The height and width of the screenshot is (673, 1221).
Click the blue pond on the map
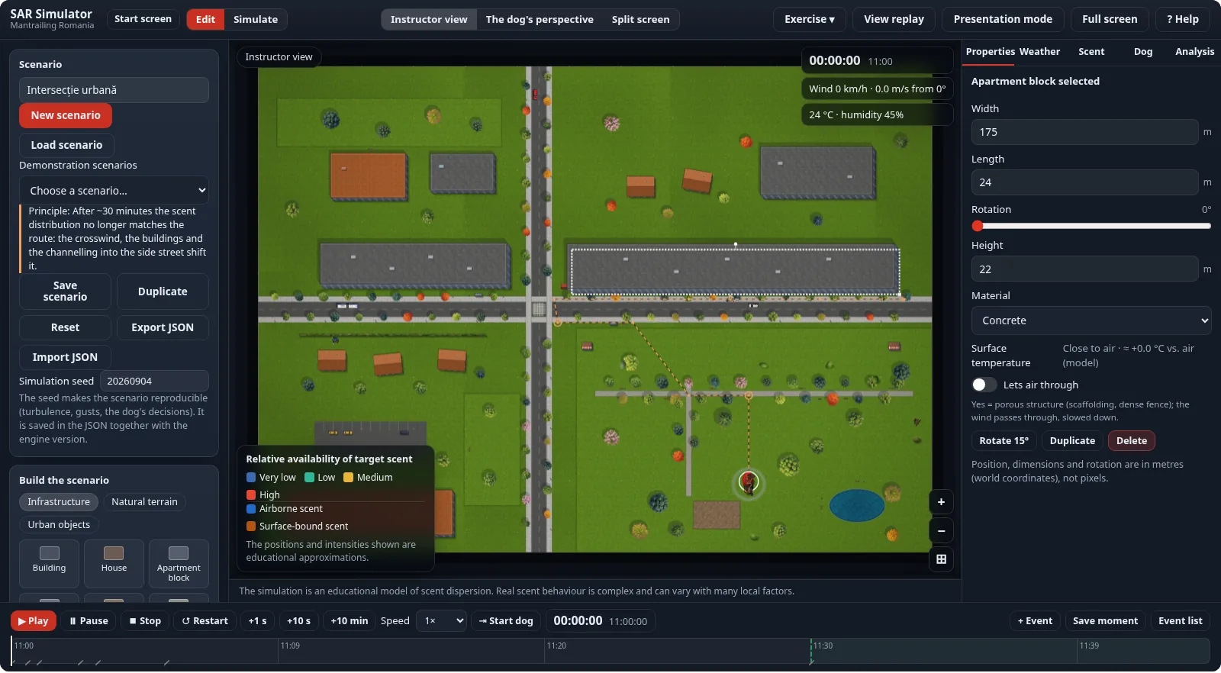[856, 505]
